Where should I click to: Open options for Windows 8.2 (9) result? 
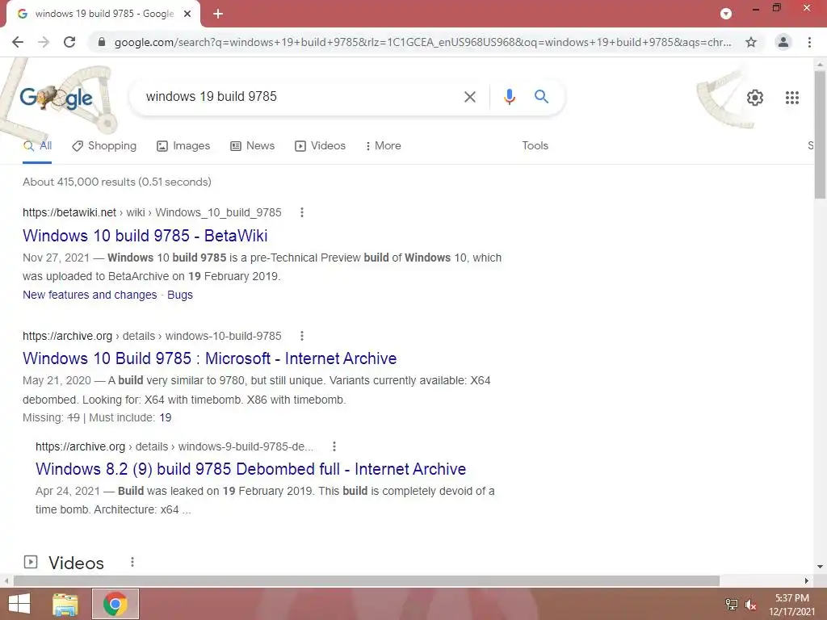coord(334,446)
